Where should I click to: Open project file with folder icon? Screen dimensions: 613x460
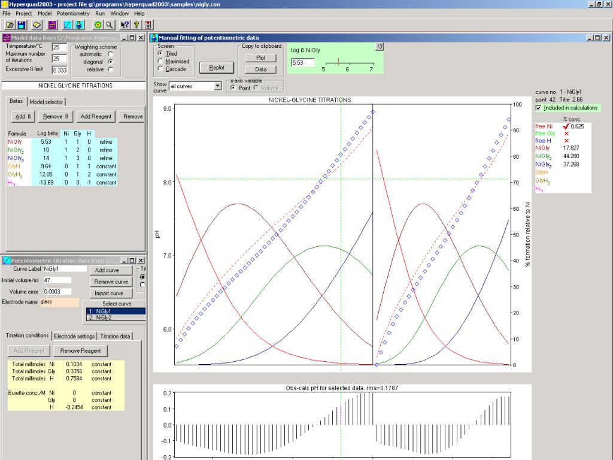pos(10,25)
